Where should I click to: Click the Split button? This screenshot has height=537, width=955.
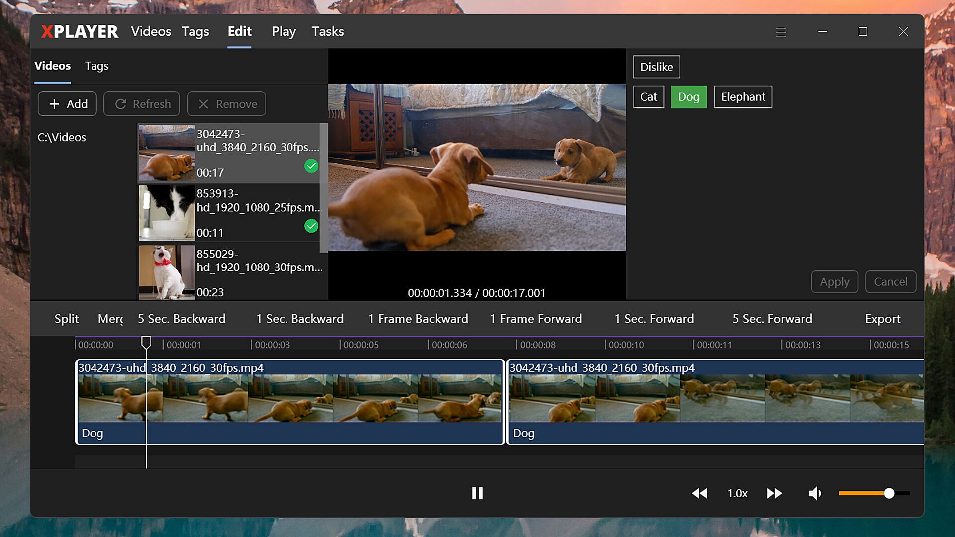pyautogui.click(x=67, y=319)
